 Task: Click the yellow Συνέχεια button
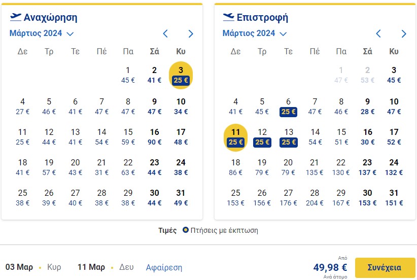pos(385,267)
